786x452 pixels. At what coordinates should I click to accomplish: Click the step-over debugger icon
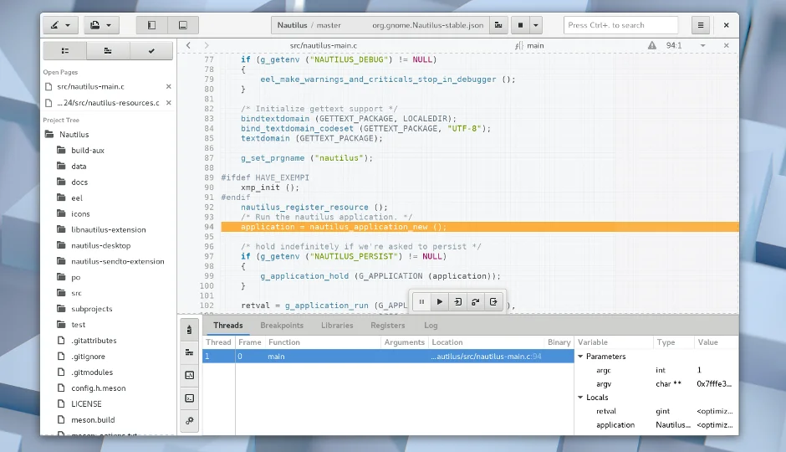pyautogui.click(x=476, y=301)
